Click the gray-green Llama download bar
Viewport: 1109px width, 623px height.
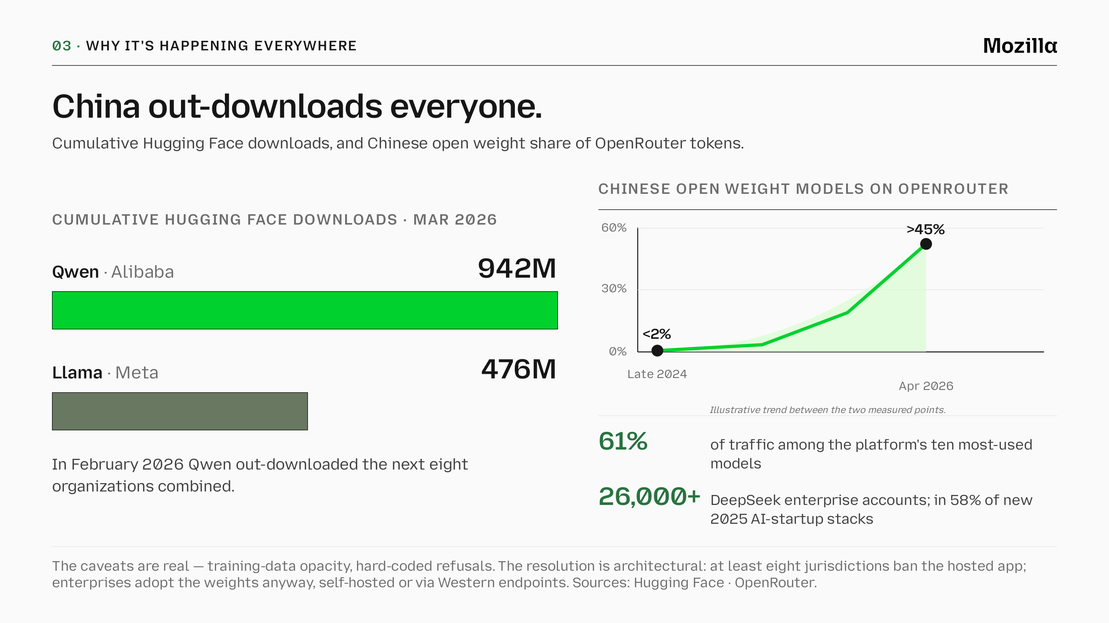tap(180, 411)
